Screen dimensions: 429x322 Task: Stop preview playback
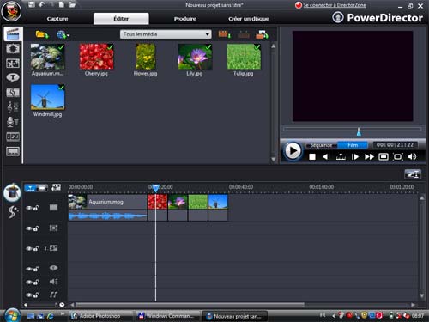pyautogui.click(x=312, y=157)
